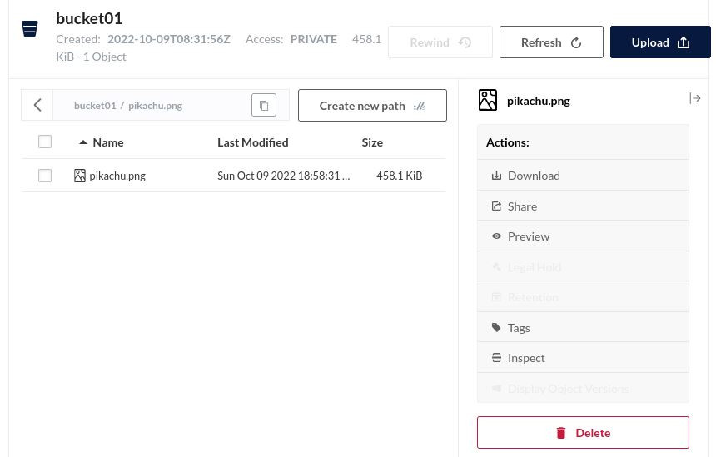This screenshot has width=716, height=457.
Task: Refresh the object list
Action: pos(551,42)
